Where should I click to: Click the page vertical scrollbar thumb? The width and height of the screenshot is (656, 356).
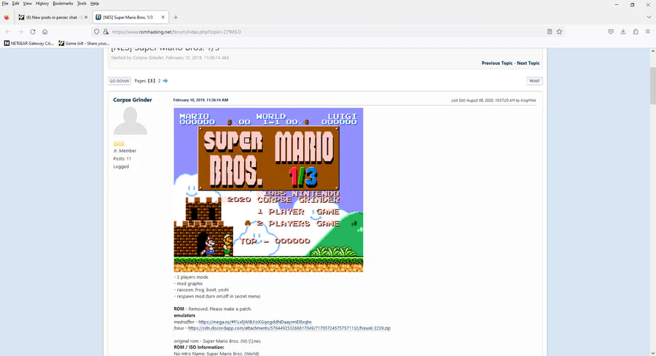click(x=652, y=86)
